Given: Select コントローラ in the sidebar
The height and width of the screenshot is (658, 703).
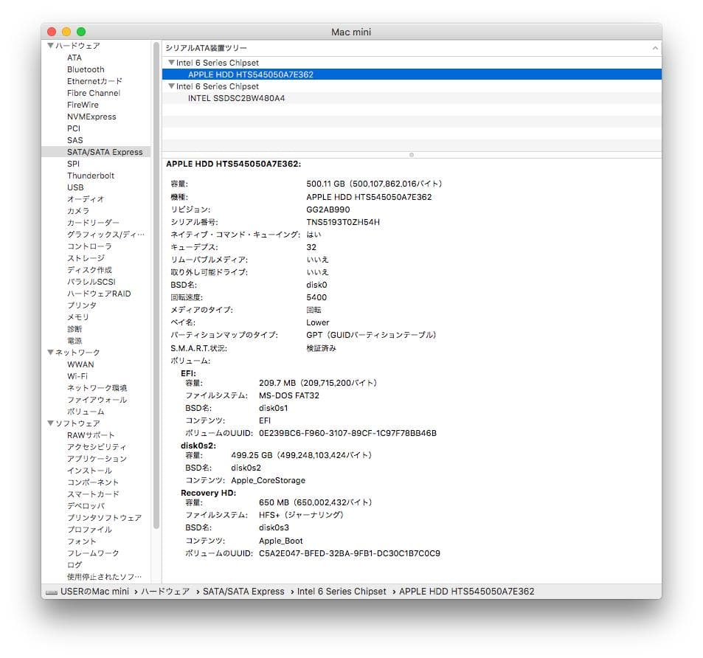Looking at the screenshot, I should [x=89, y=246].
